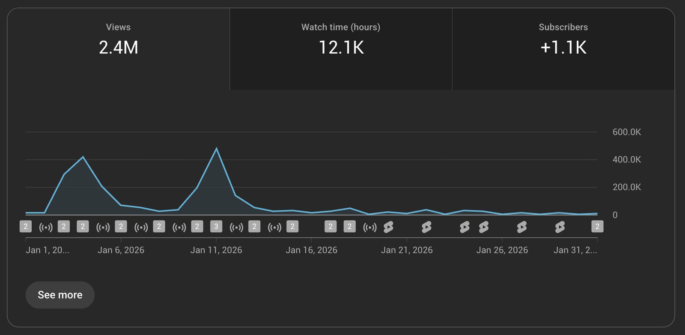Open the 2-videos marker on Jan 4
The image size is (685, 335).
tap(83, 227)
